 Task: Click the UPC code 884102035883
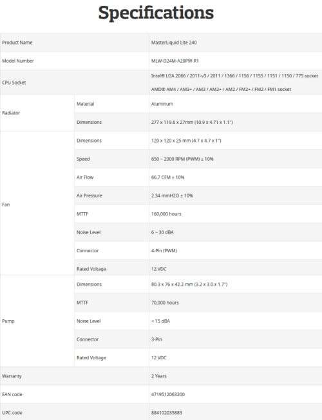[167, 413]
